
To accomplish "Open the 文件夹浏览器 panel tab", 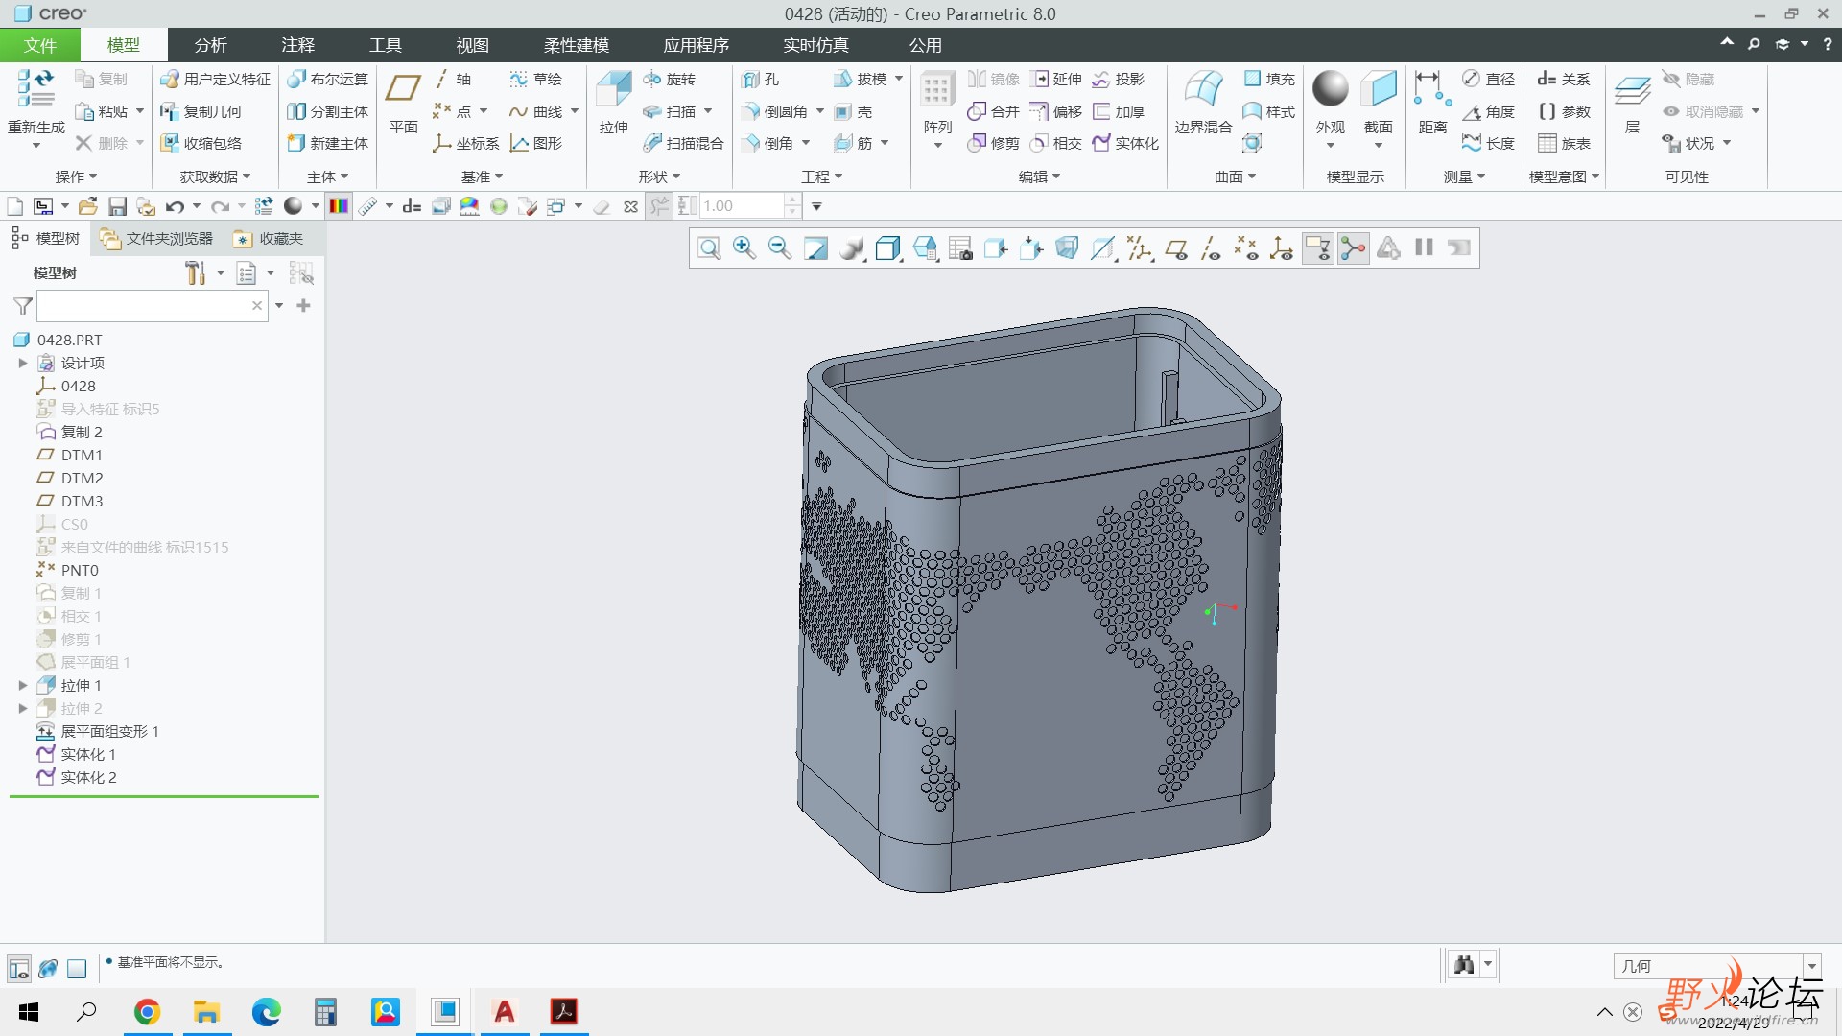I will click(157, 238).
